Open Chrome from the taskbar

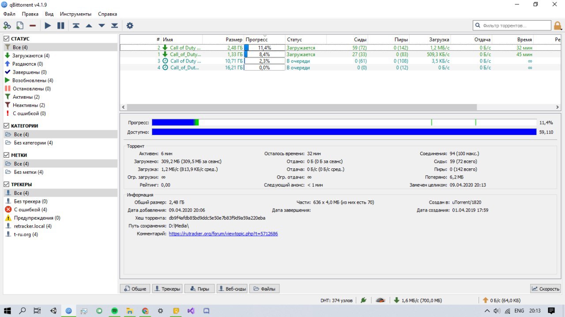(x=145, y=311)
